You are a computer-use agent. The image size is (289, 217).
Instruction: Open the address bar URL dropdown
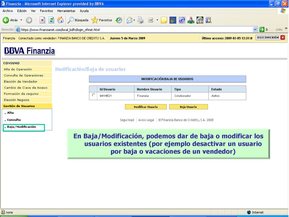(x=255, y=29)
